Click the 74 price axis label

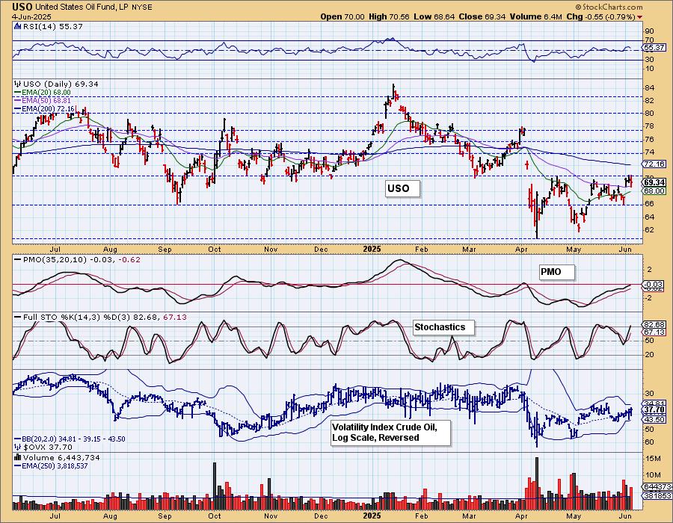[649, 152]
